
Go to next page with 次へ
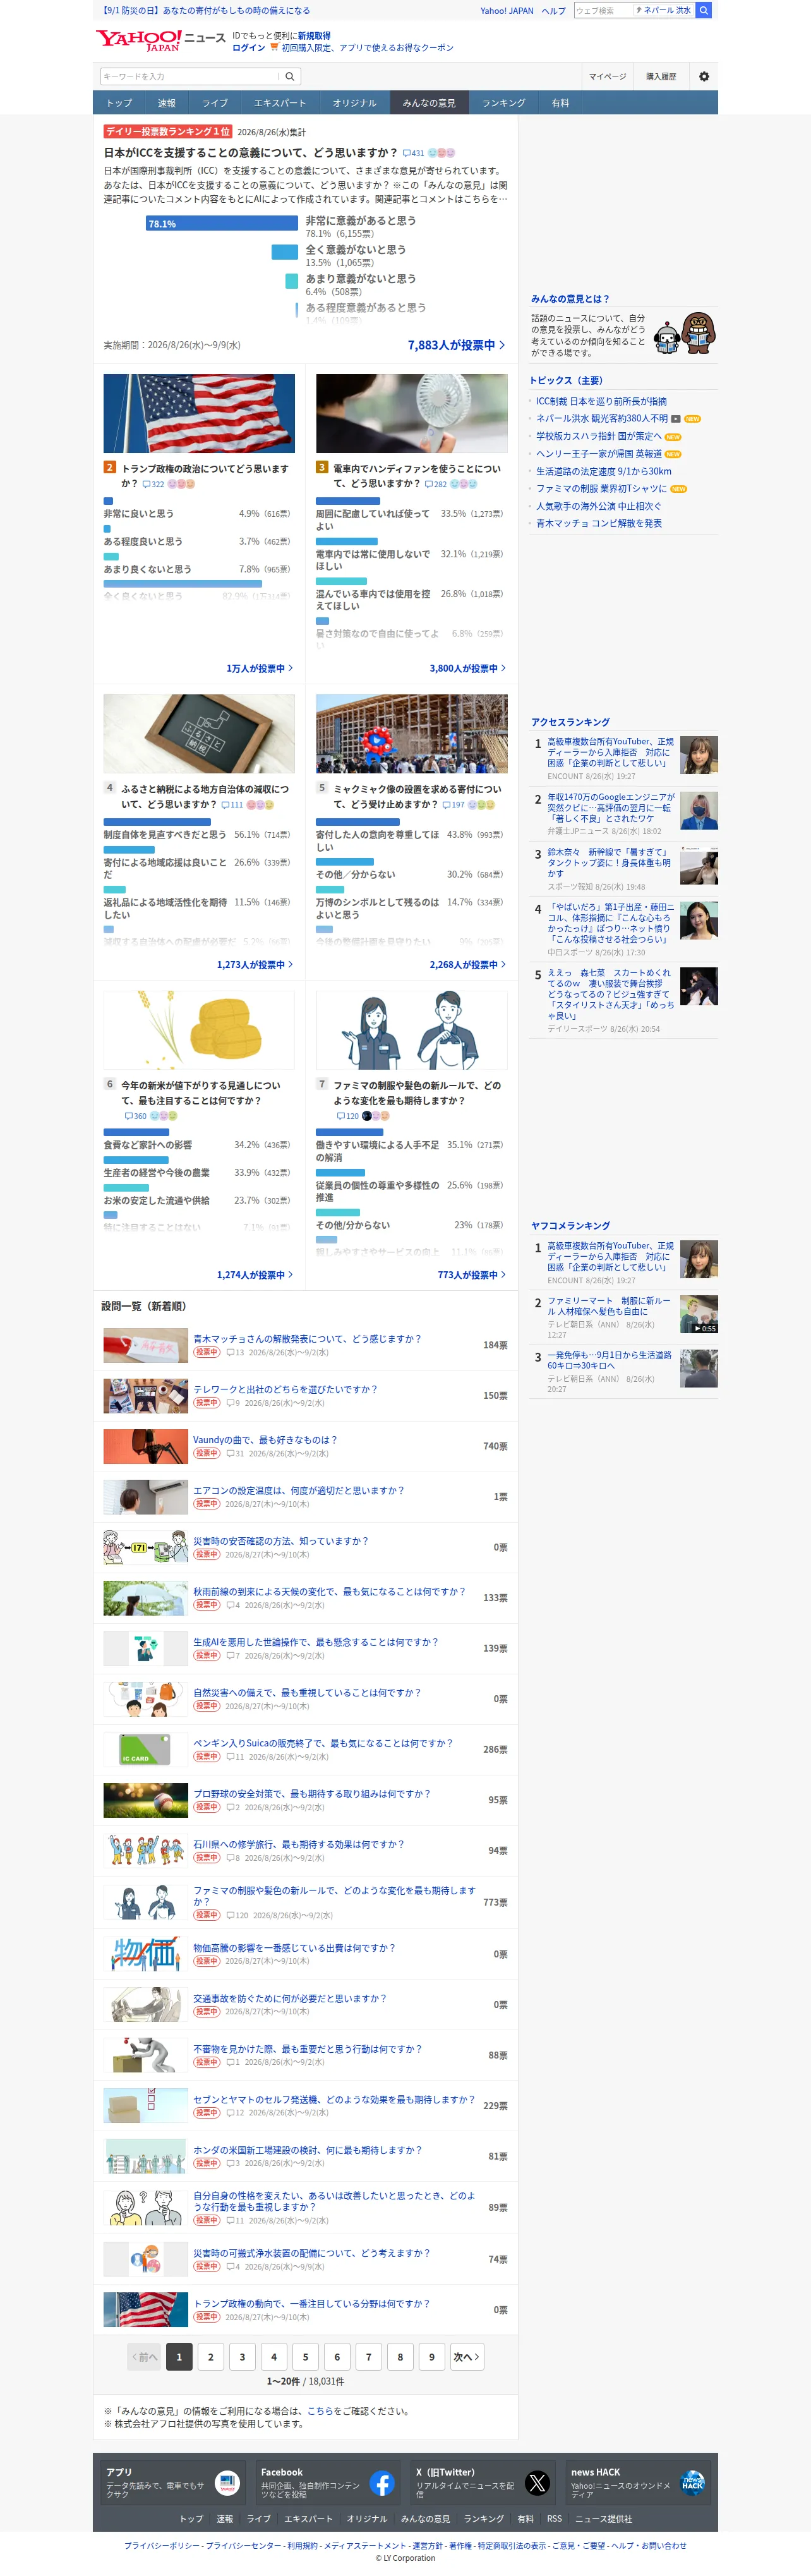point(467,2357)
